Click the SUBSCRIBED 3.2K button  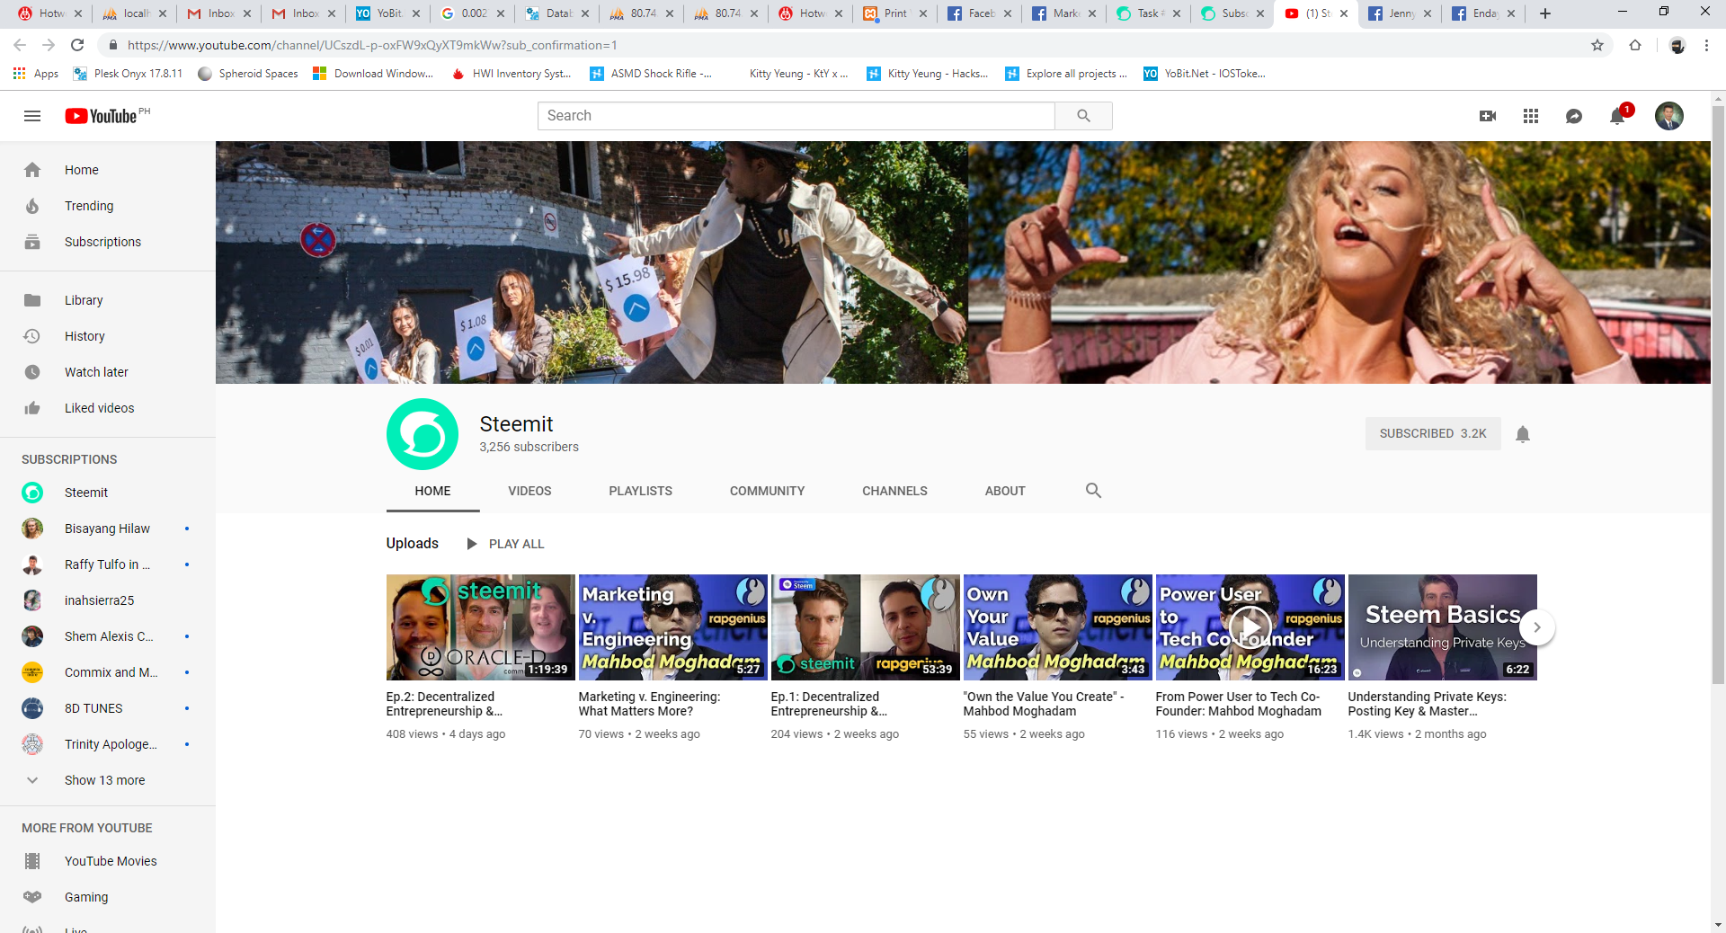click(x=1433, y=433)
